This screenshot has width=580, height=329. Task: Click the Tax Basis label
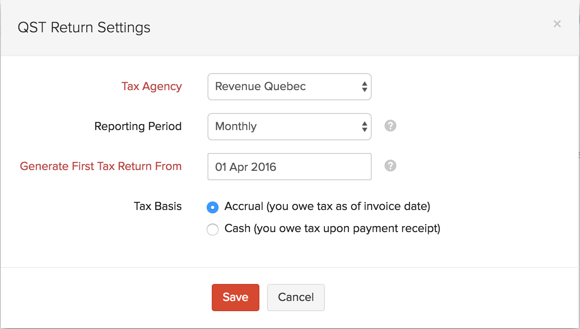click(158, 206)
